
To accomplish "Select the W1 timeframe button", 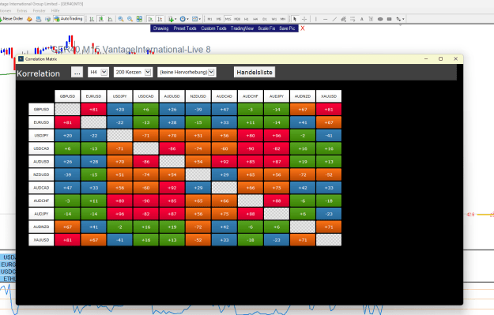I will (x=273, y=19).
